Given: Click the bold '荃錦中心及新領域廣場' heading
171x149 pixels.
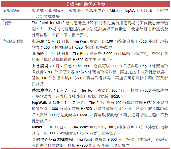Looking at the screenshot, I should [52, 139].
